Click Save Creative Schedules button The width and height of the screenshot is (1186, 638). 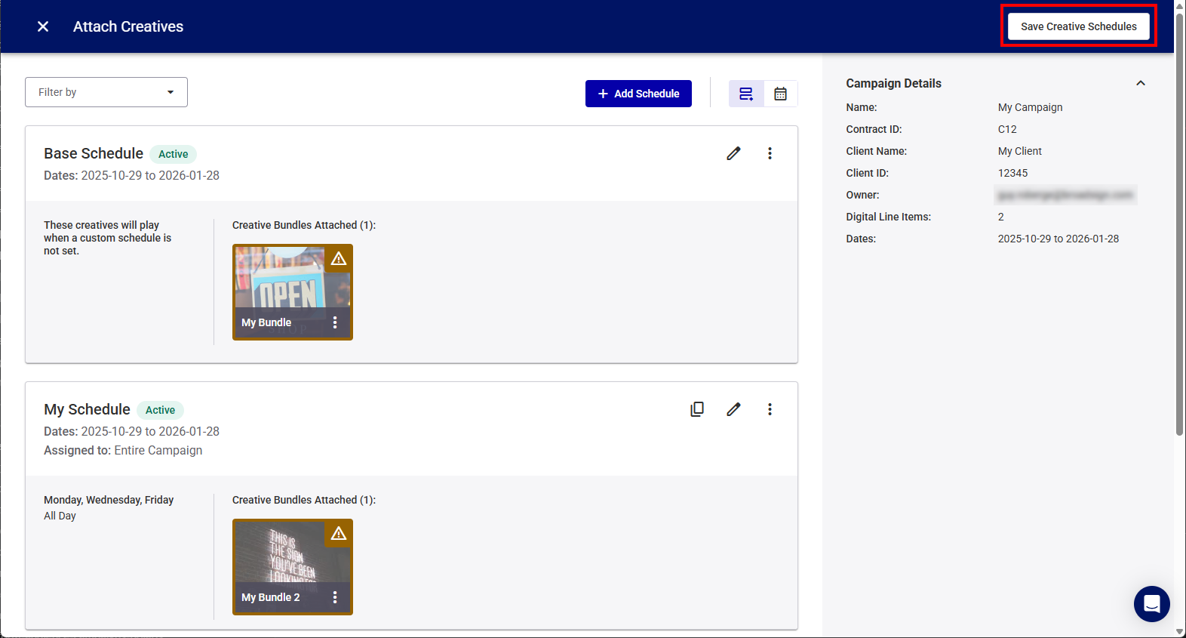(1078, 26)
